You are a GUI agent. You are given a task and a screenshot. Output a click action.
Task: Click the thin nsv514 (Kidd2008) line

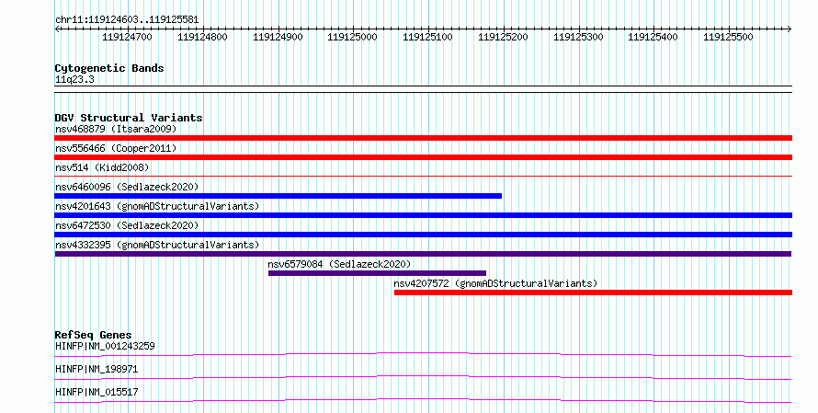tap(423, 177)
